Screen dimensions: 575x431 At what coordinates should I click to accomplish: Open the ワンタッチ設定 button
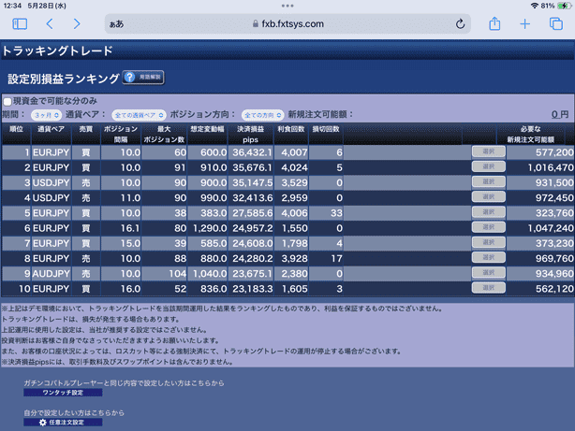[63, 393]
